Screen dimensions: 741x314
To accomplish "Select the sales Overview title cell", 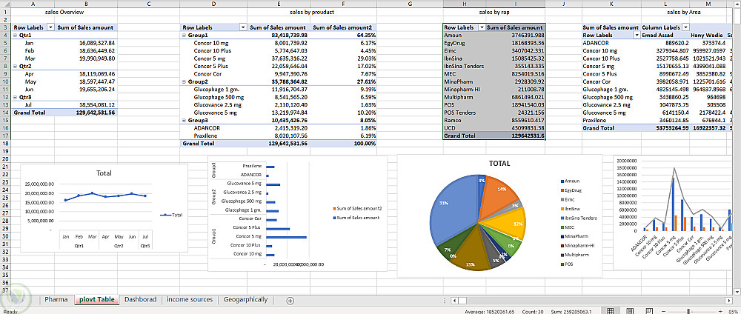I will 64,13.
